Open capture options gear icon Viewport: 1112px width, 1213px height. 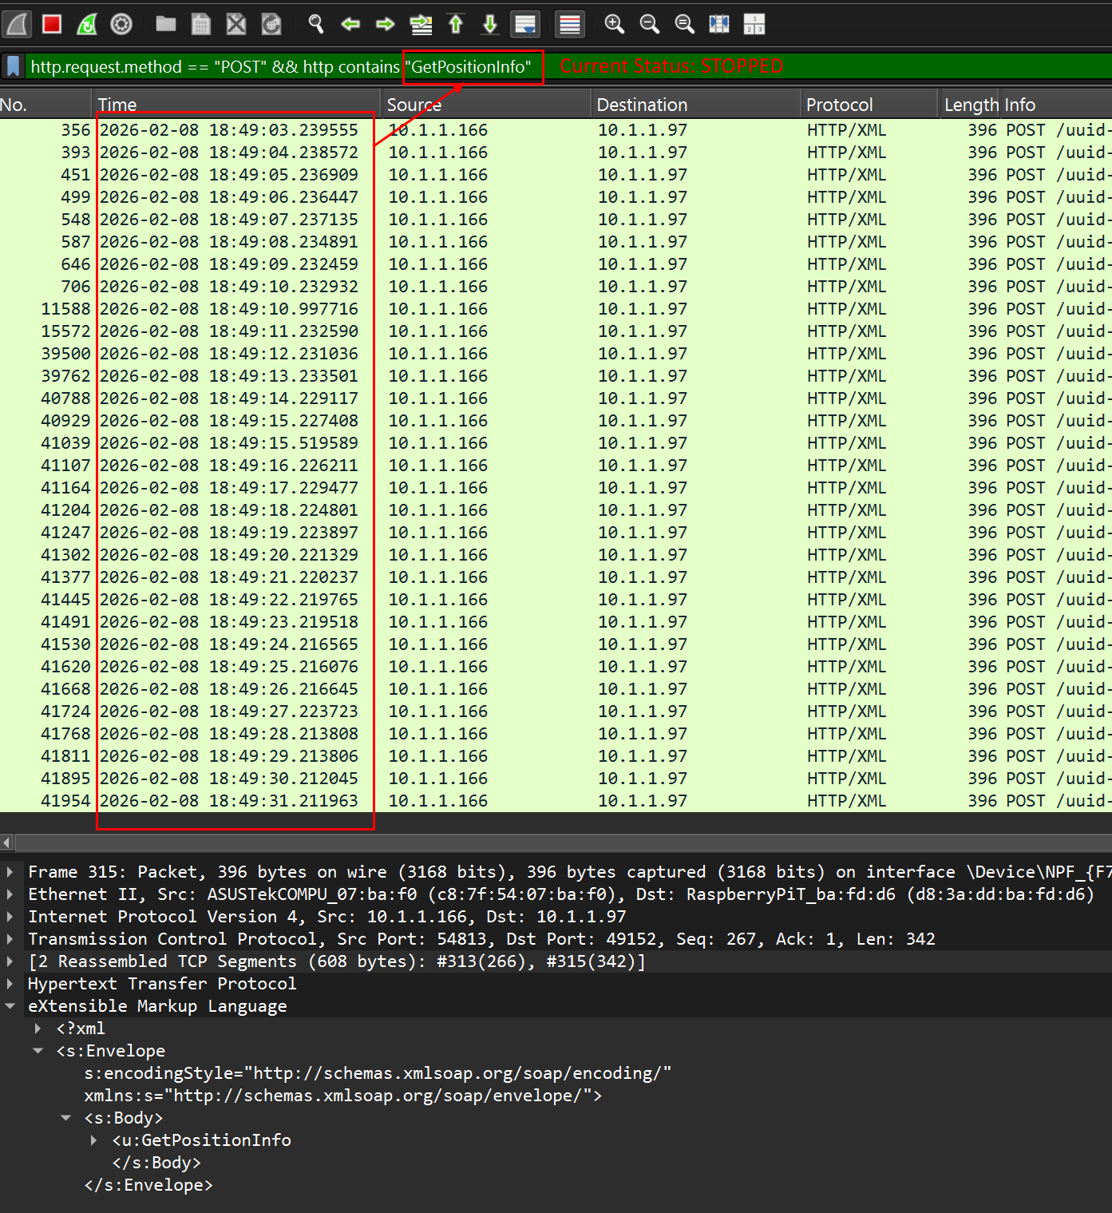coord(121,24)
